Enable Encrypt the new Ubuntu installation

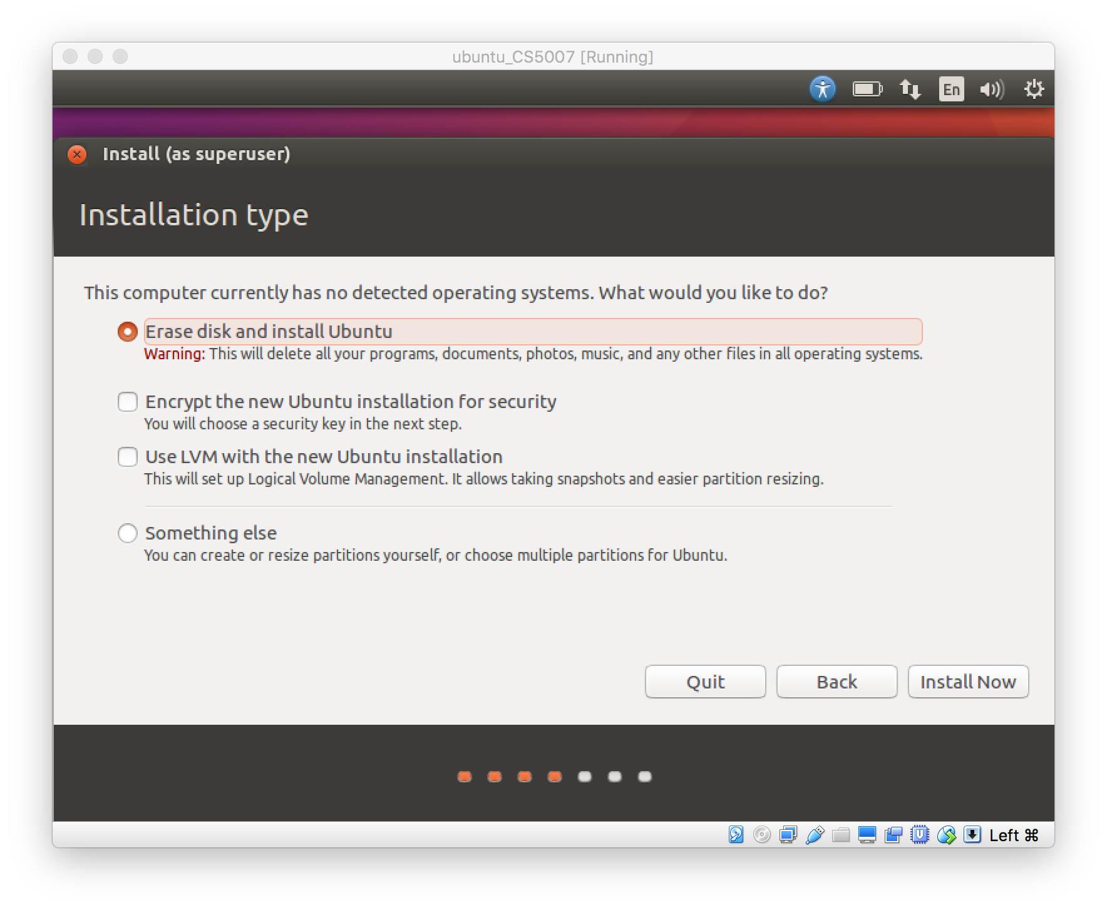[x=128, y=402]
